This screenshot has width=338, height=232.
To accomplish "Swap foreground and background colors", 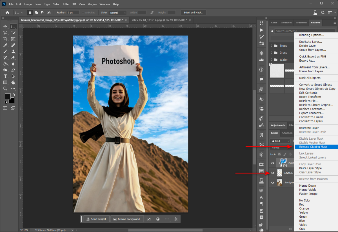I will pyautogui.click(x=14, y=95).
